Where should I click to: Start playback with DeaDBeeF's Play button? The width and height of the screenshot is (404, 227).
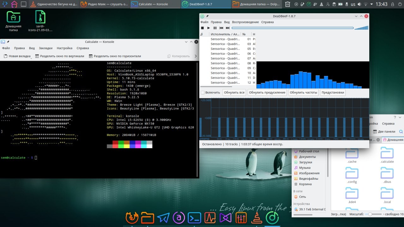pos(209,28)
